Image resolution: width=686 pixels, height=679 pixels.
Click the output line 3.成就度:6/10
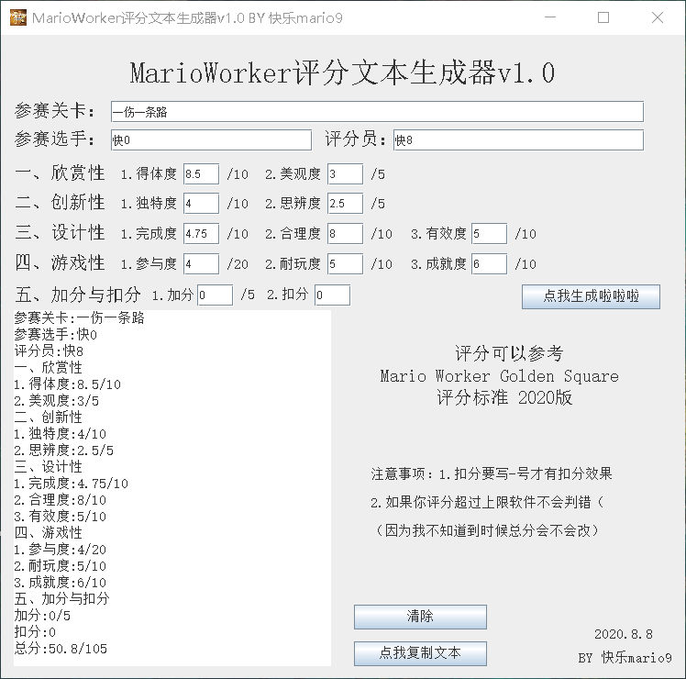pyautogui.click(x=61, y=583)
